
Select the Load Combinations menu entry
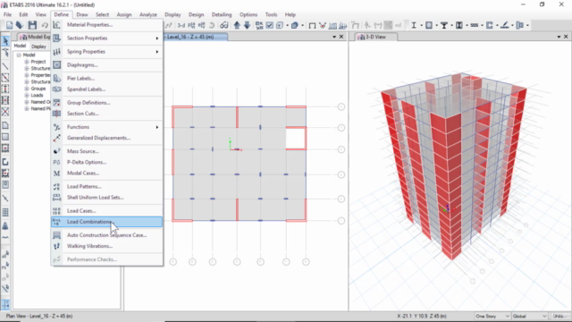tap(106, 222)
